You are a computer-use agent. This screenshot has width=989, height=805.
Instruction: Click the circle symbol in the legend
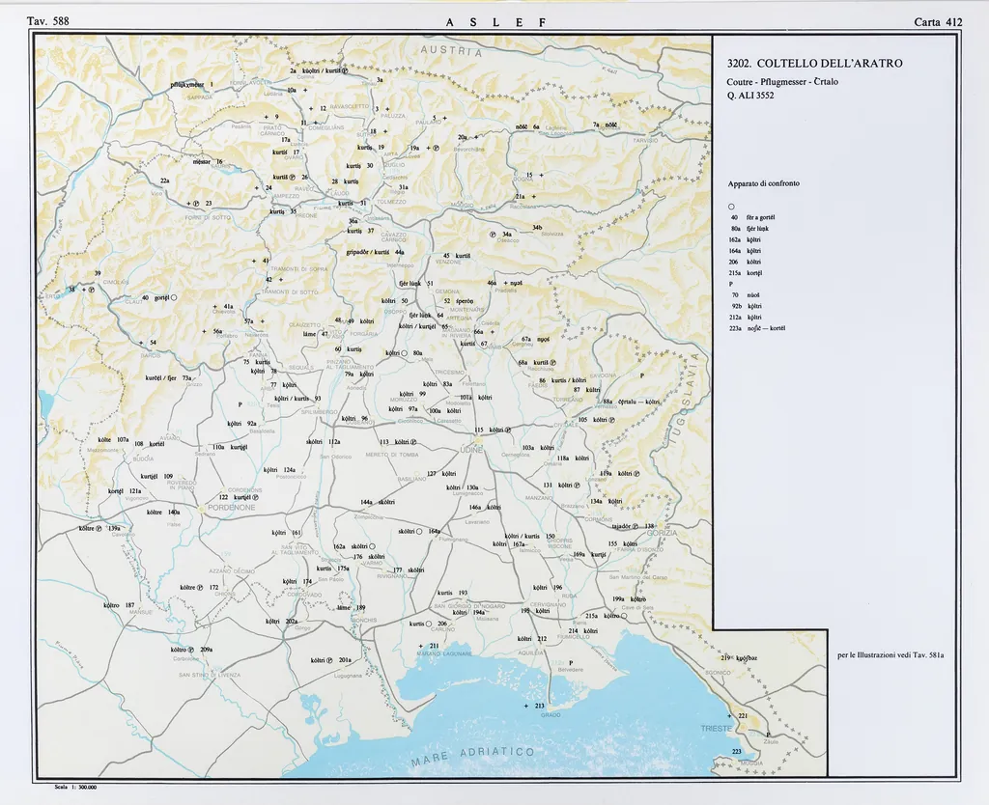click(731, 207)
